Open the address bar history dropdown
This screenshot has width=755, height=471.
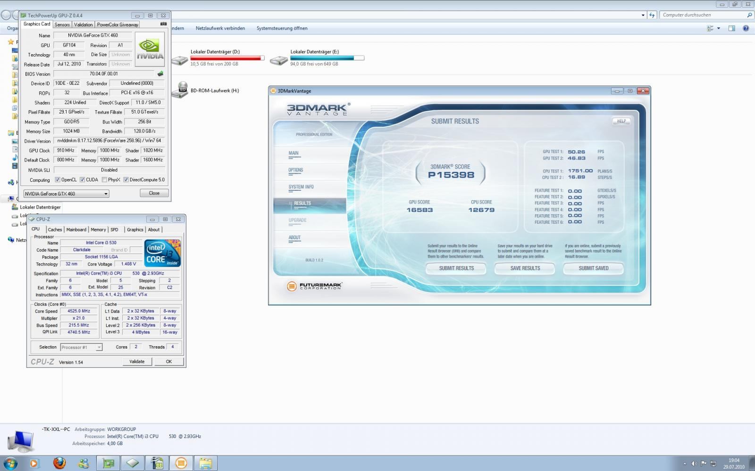643,15
